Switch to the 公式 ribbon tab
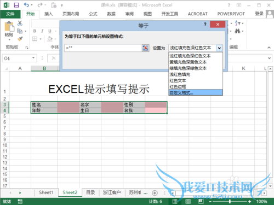The height and width of the screenshot is (205, 274). coord(93,14)
